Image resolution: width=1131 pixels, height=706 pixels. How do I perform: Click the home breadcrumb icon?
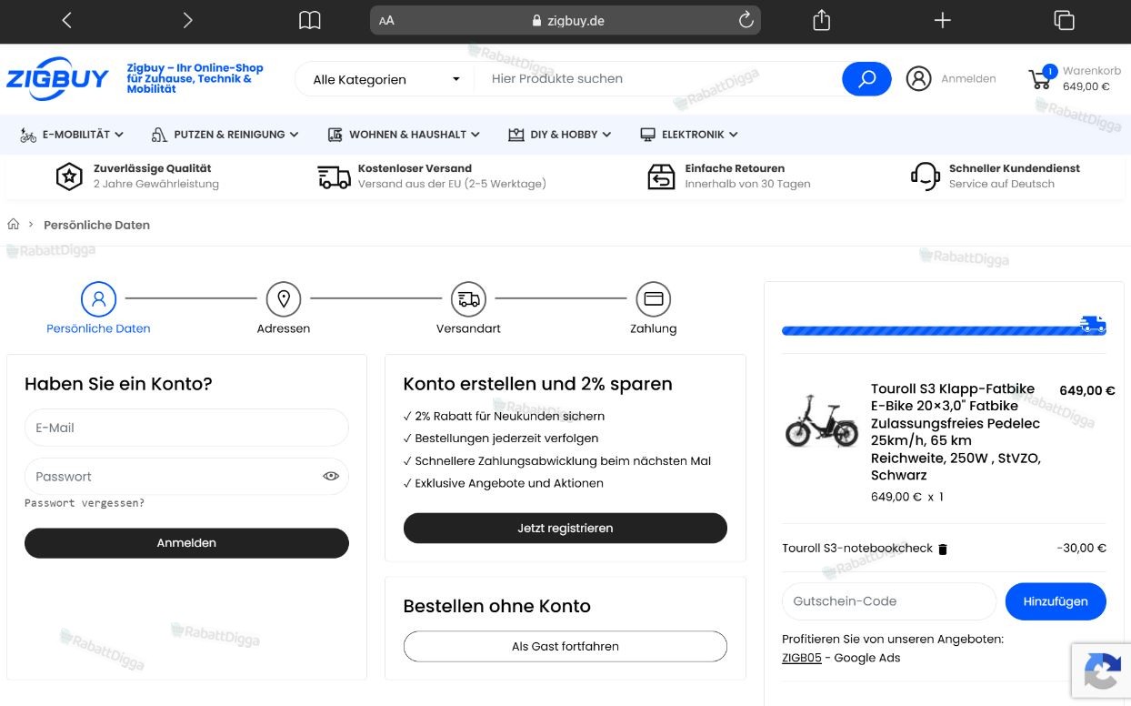[14, 225]
